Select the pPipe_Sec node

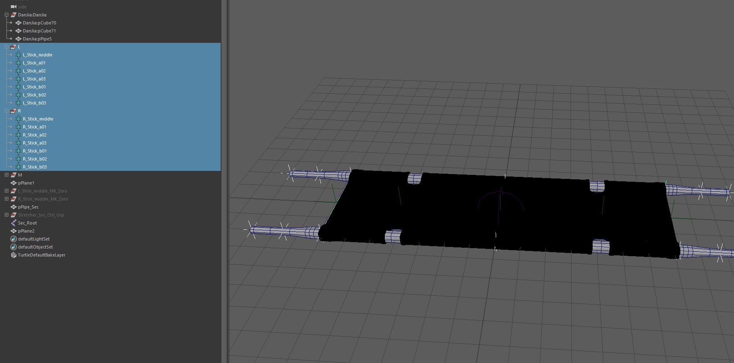click(28, 207)
